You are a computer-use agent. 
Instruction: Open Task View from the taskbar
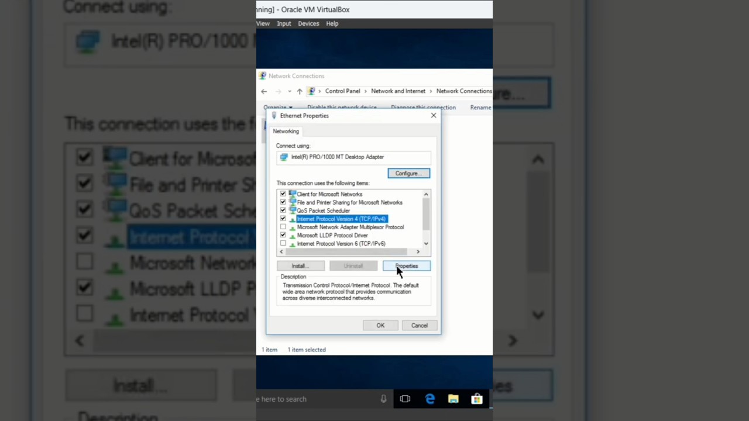pyautogui.click(x=405, y=399)
